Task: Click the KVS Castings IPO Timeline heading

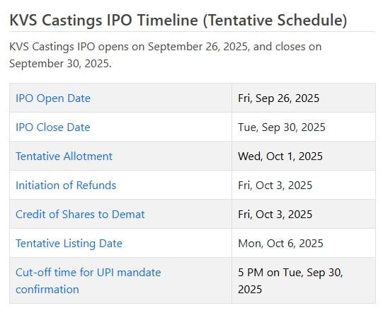Action: pyautogui.click(x=178, y=20)
